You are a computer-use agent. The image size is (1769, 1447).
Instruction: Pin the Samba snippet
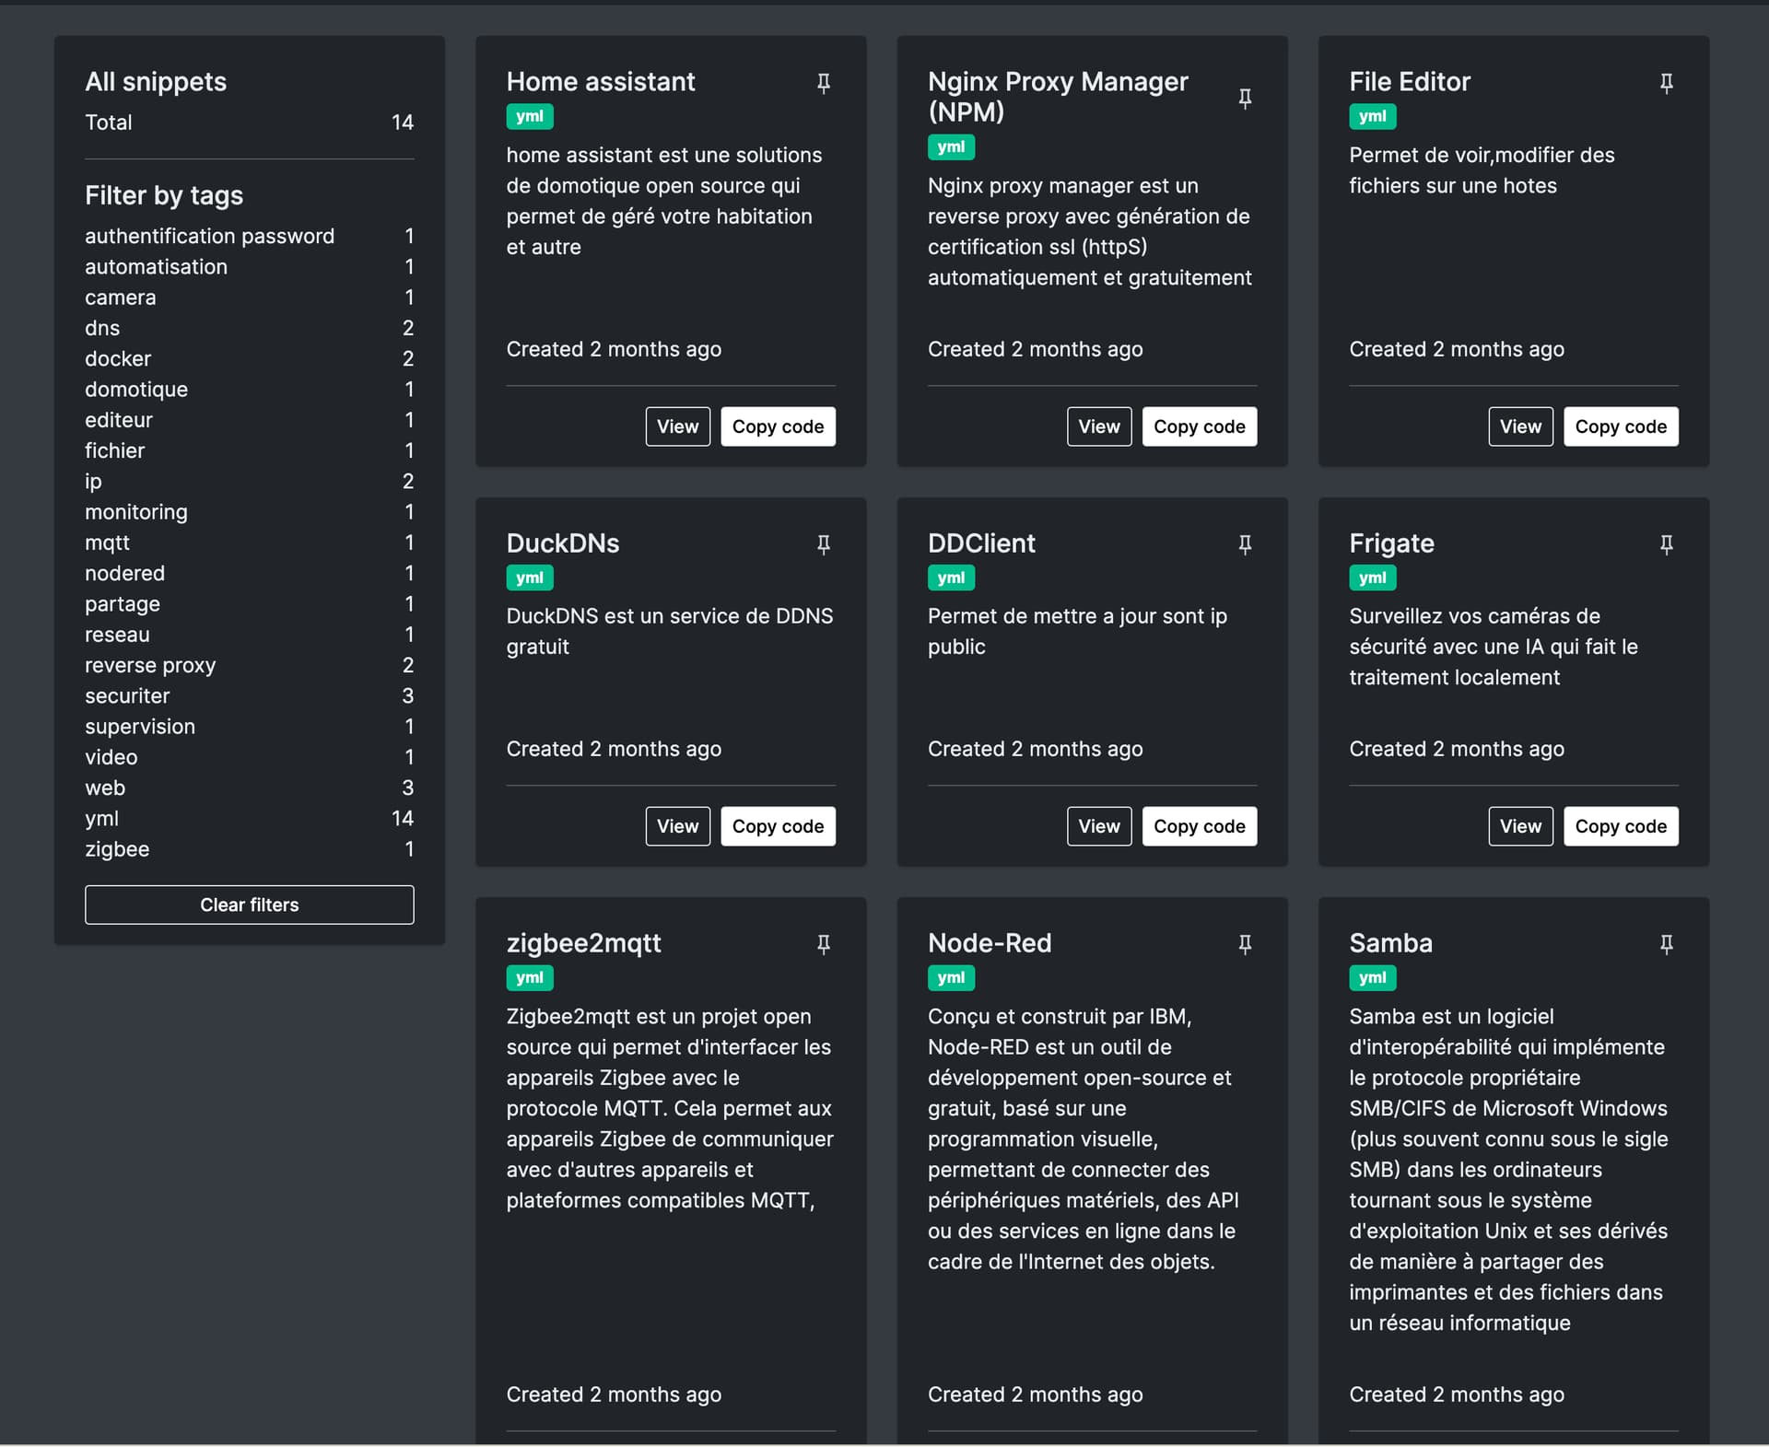[x=1666, y=944]
